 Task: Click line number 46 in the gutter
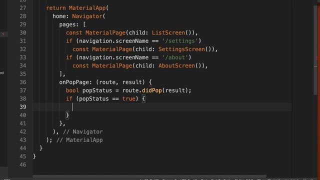(23, 164)
